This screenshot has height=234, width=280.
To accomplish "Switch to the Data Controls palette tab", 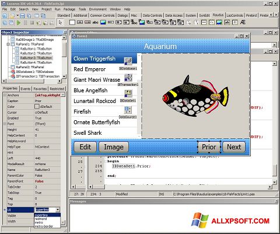I will pos(152,15).
